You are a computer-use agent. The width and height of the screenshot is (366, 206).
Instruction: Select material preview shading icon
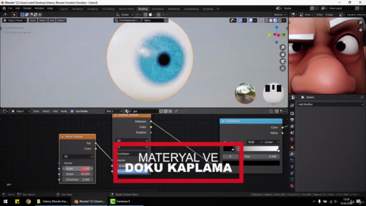[275, 21]
